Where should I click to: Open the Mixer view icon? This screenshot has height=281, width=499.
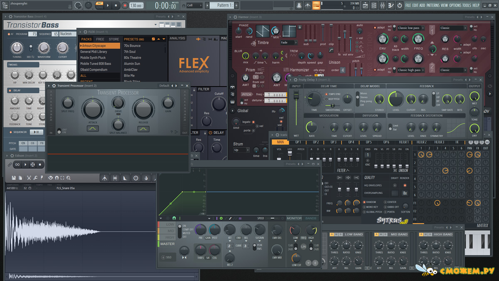382,5
